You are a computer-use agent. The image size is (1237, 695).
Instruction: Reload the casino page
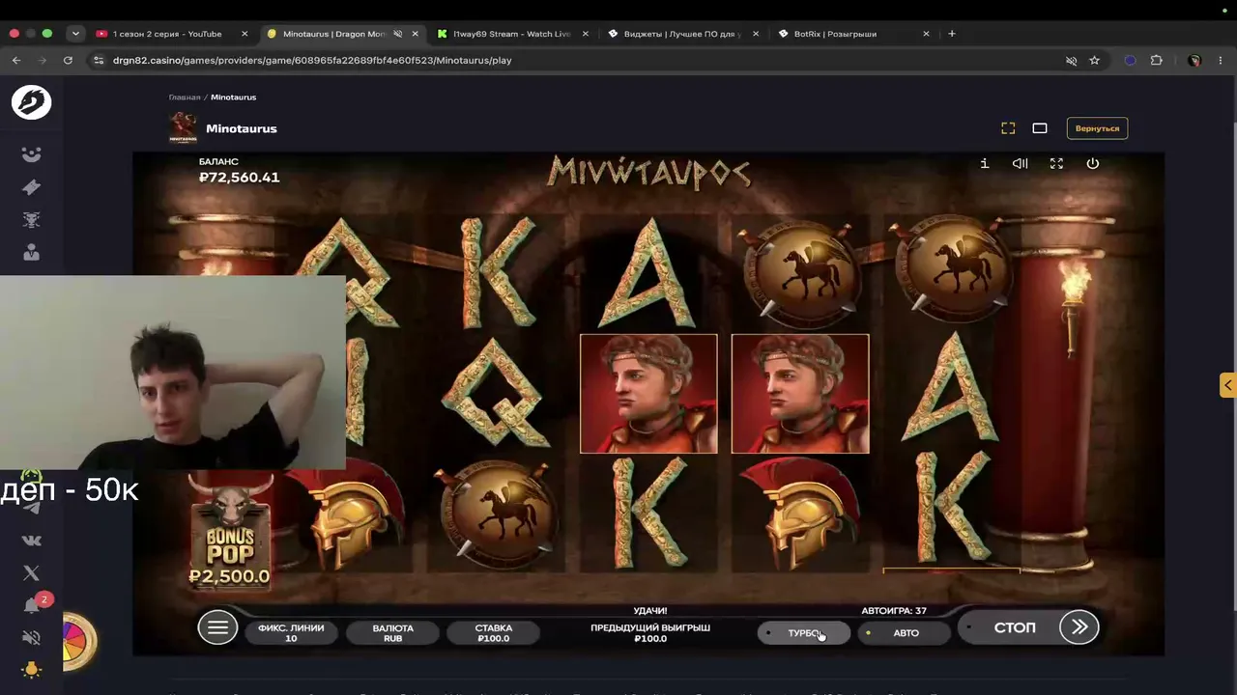68,60
